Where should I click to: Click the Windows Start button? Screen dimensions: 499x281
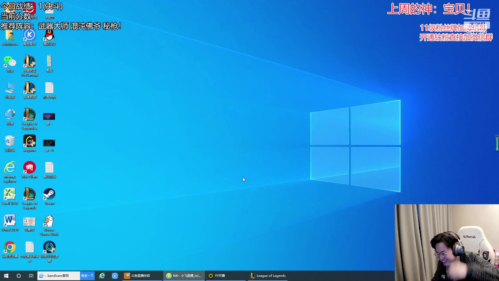(6, 276)
